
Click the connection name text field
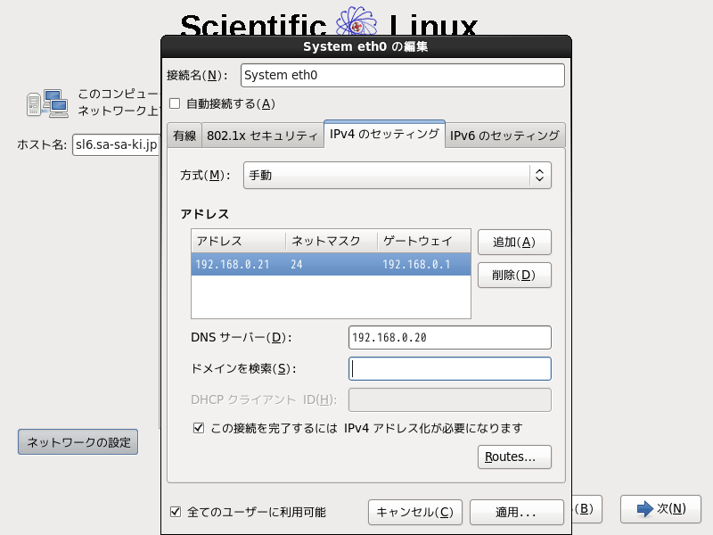tap(402, 76)
